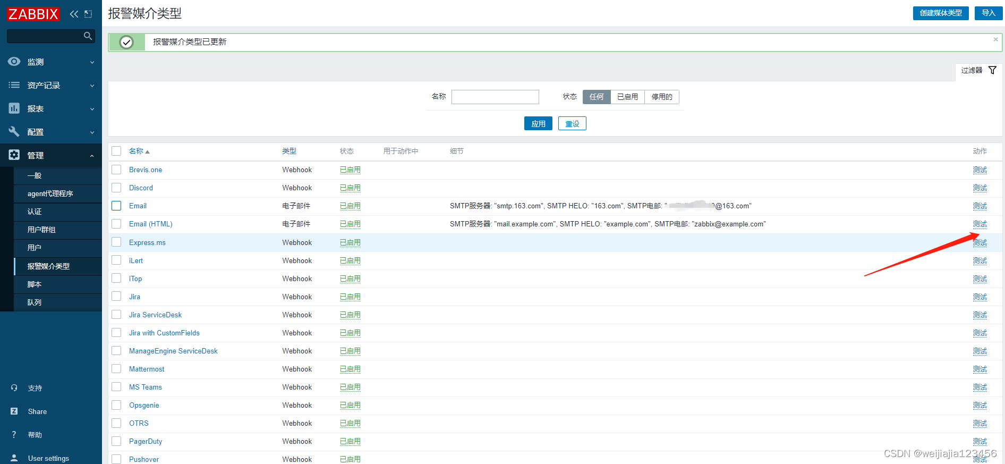This screenshot has height=464, width=1005.
Task: Sort by the 类型 column header
Action: (x=289, y=151)
